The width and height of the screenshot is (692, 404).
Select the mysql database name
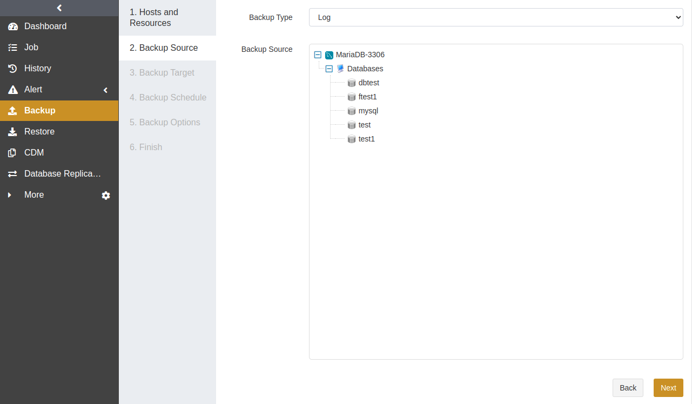[368, 111]
